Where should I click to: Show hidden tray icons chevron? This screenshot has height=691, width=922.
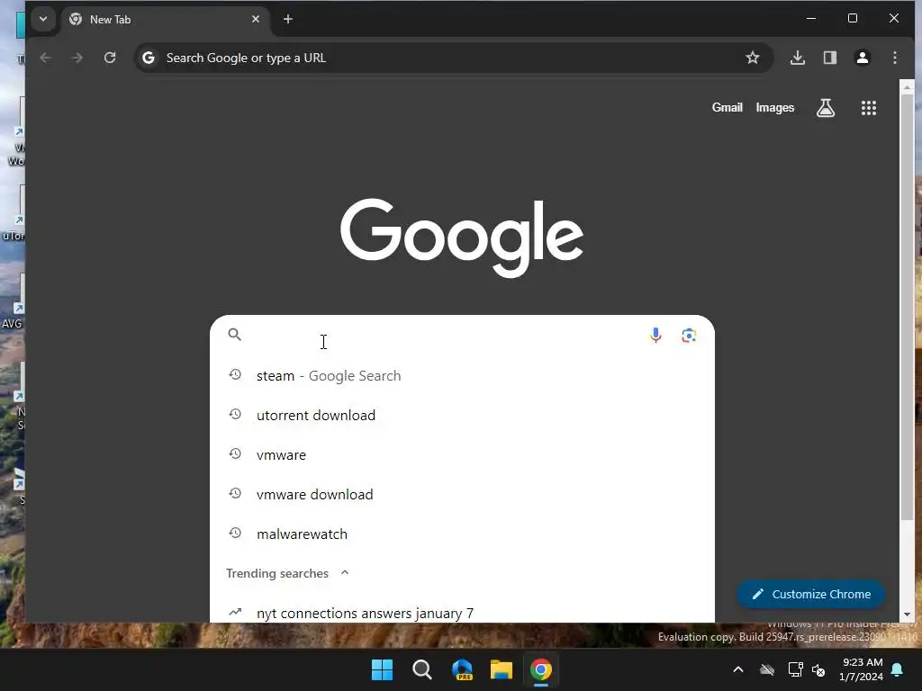pyautogui.click(x=738, y=669)
